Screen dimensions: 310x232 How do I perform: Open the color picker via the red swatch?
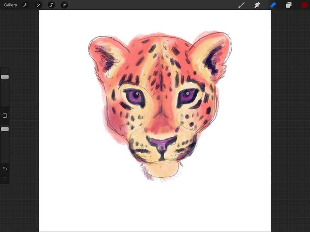click(x=304, y=5)
